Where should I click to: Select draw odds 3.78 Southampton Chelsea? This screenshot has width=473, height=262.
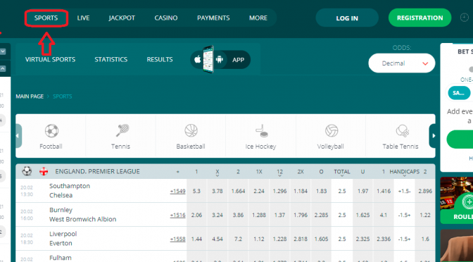(217, 191)
